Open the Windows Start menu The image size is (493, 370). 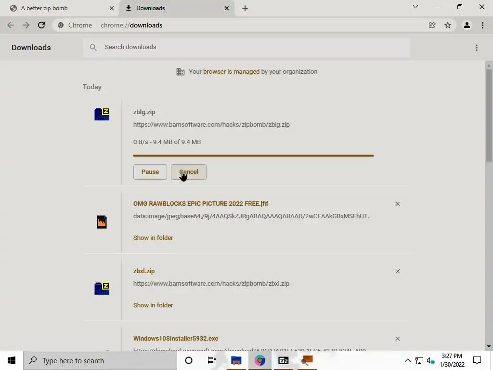[12, 360]
